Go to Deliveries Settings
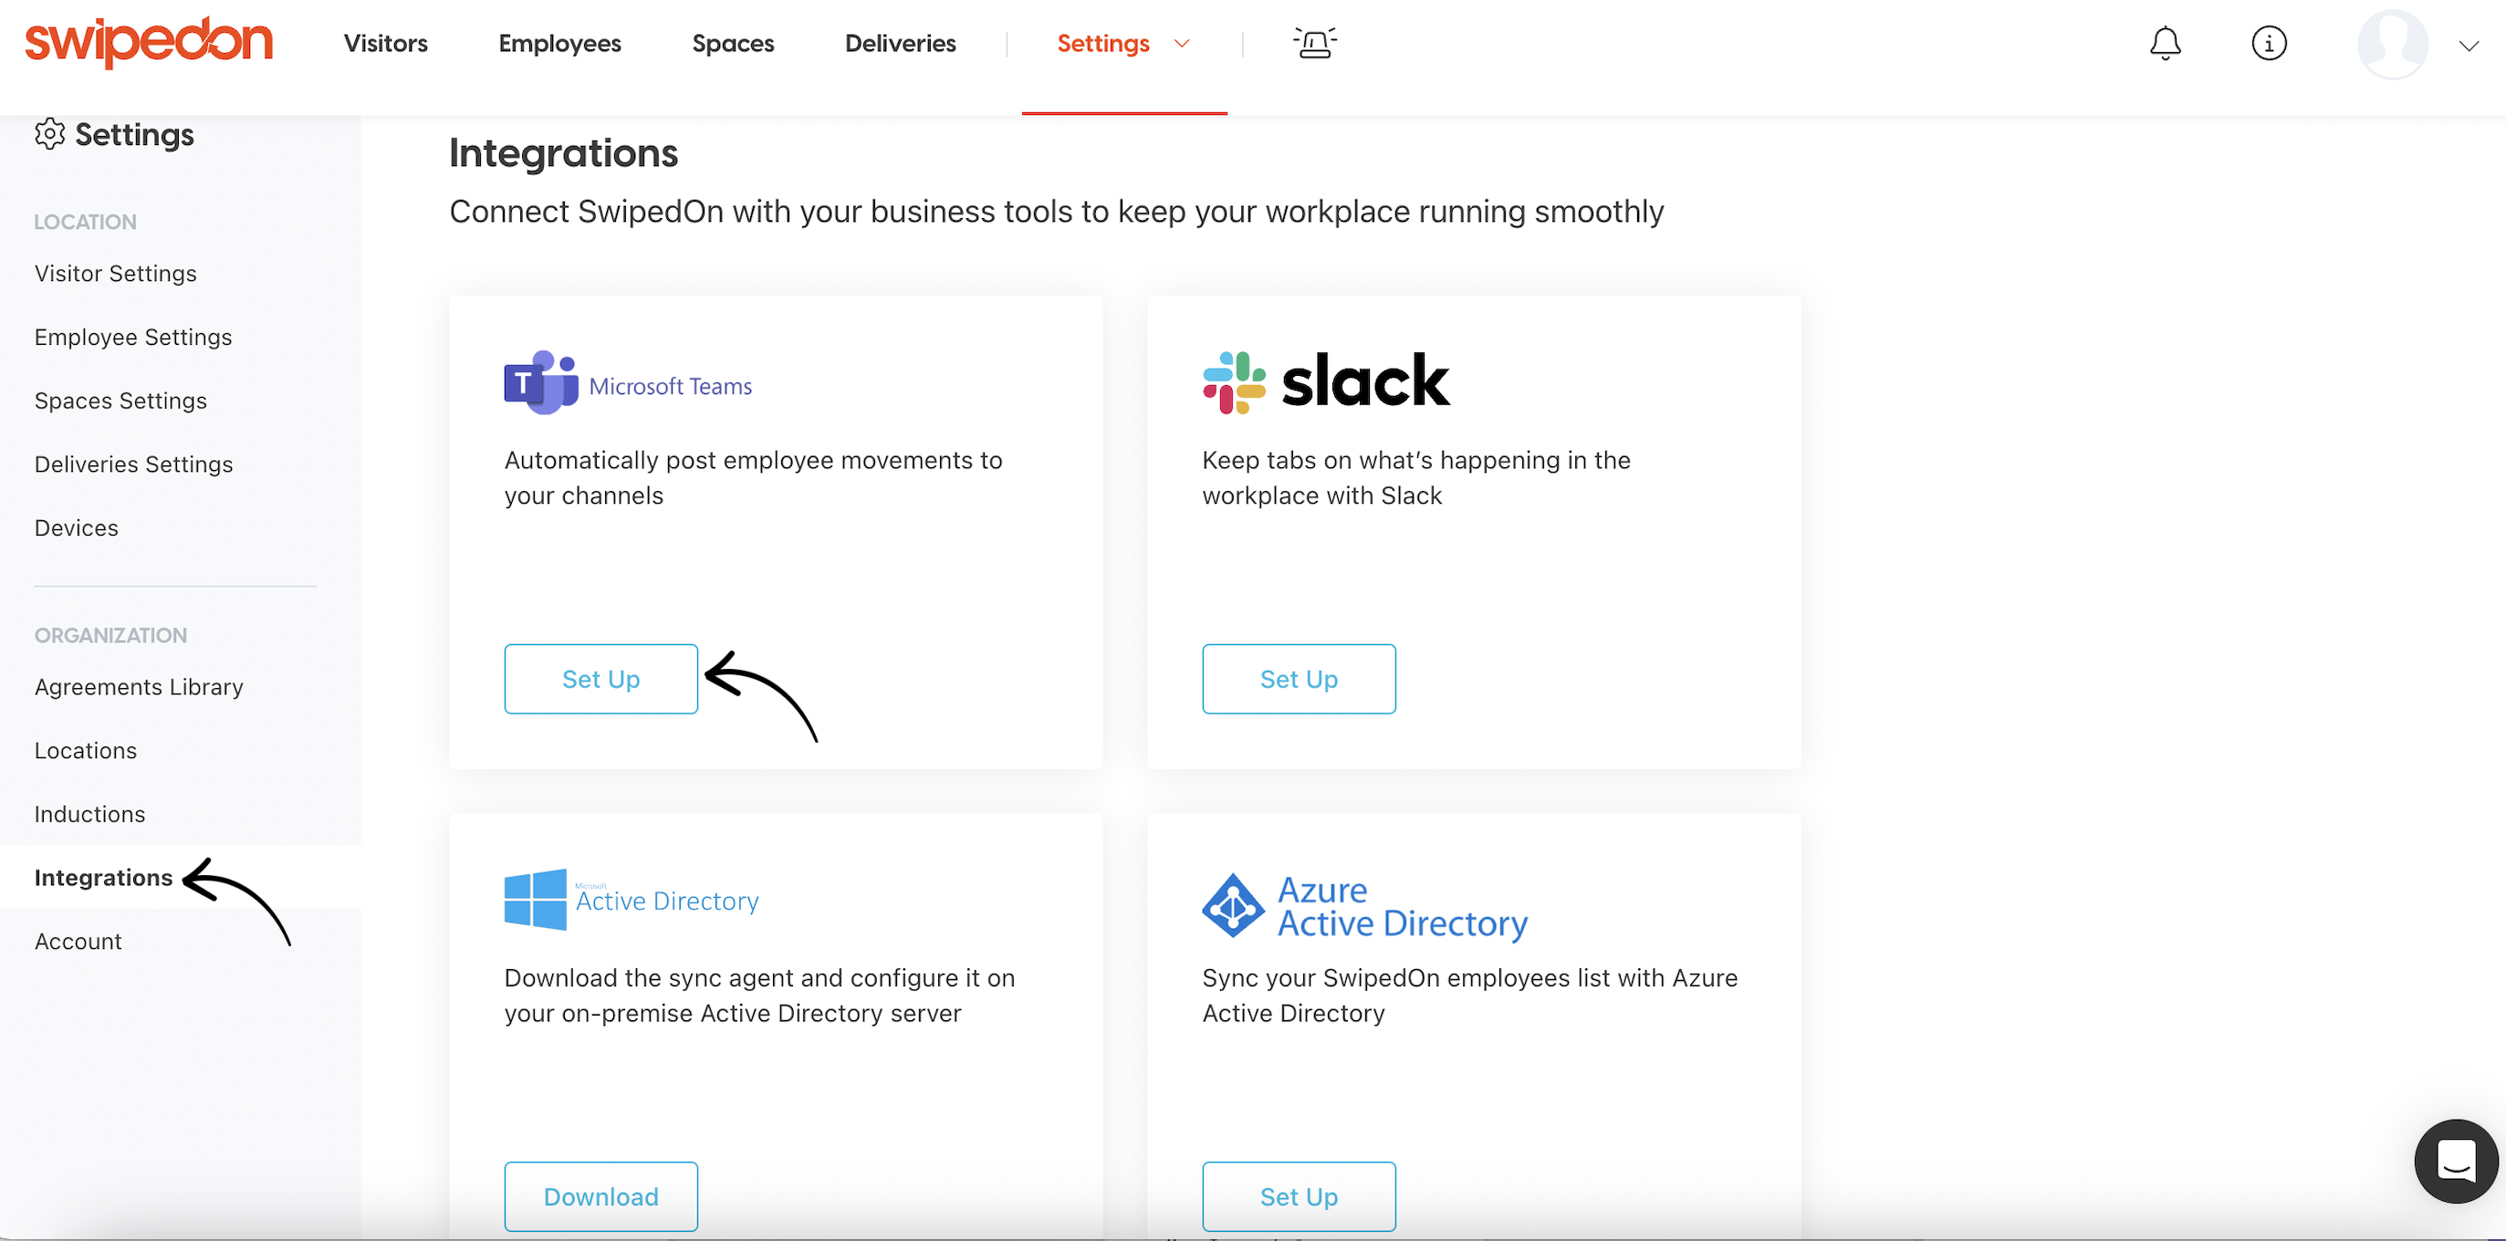This screenshot has width=2506, height=1241. click(133, 464)
